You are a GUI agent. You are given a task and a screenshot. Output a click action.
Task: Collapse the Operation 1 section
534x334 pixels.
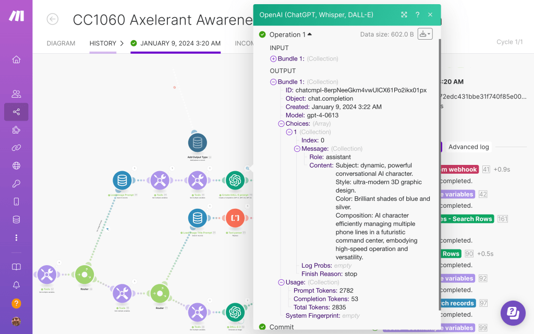point(309,34)
